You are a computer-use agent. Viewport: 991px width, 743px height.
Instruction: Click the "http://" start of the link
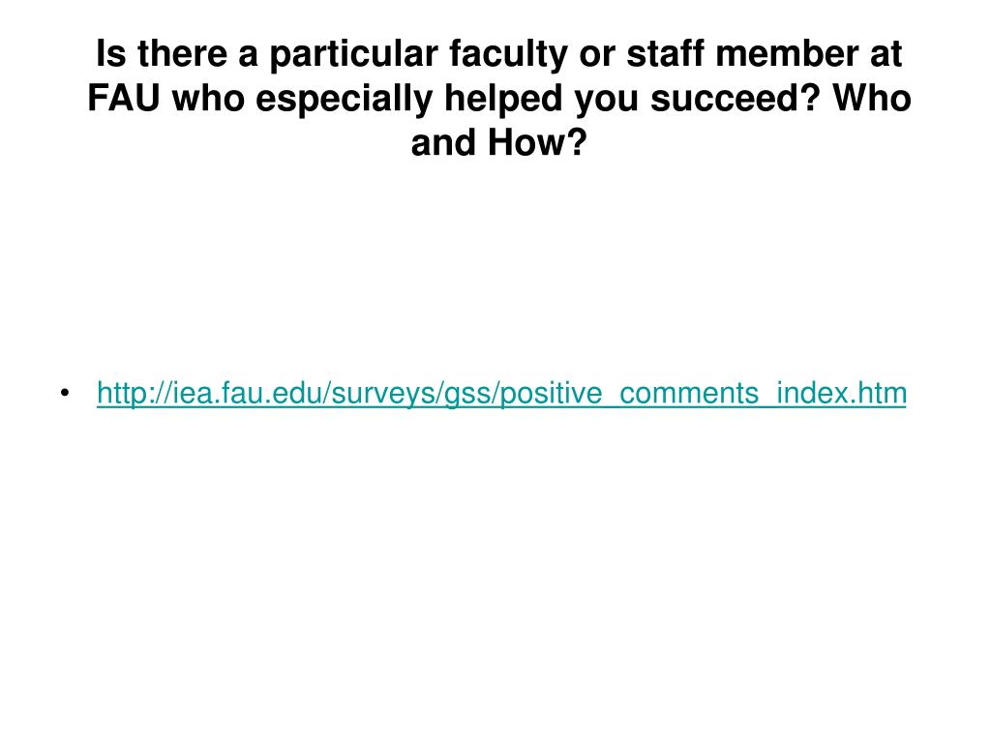point(134,393)
